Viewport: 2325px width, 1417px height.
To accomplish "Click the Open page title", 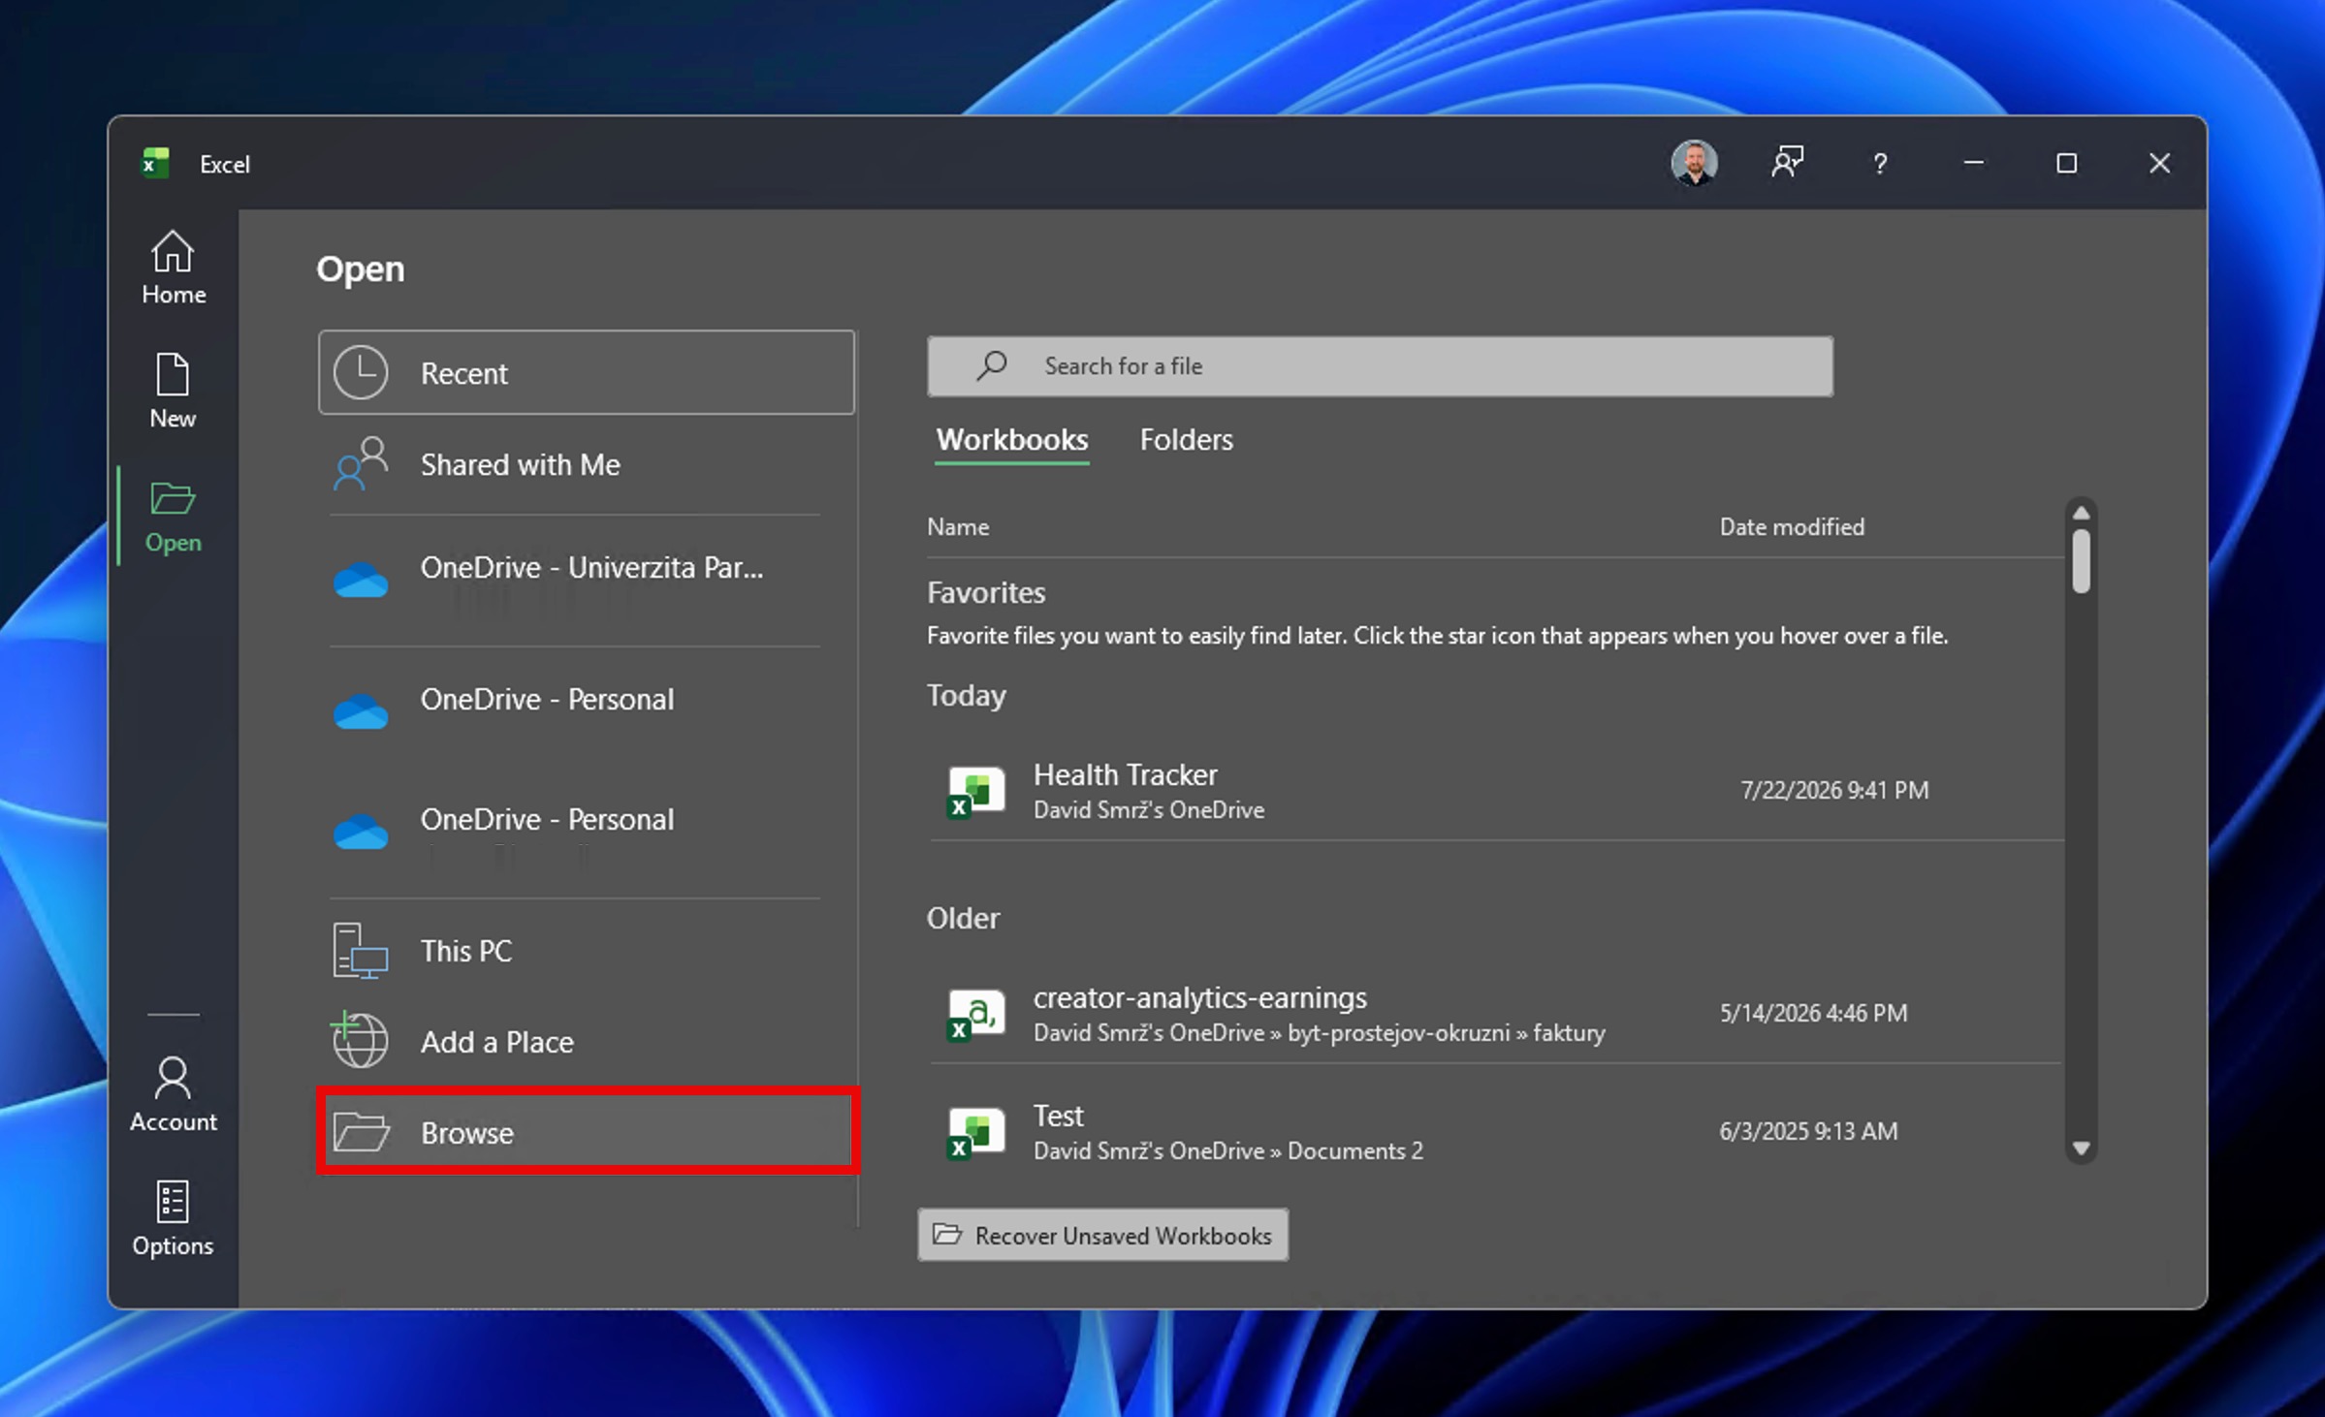I will 361,268.
